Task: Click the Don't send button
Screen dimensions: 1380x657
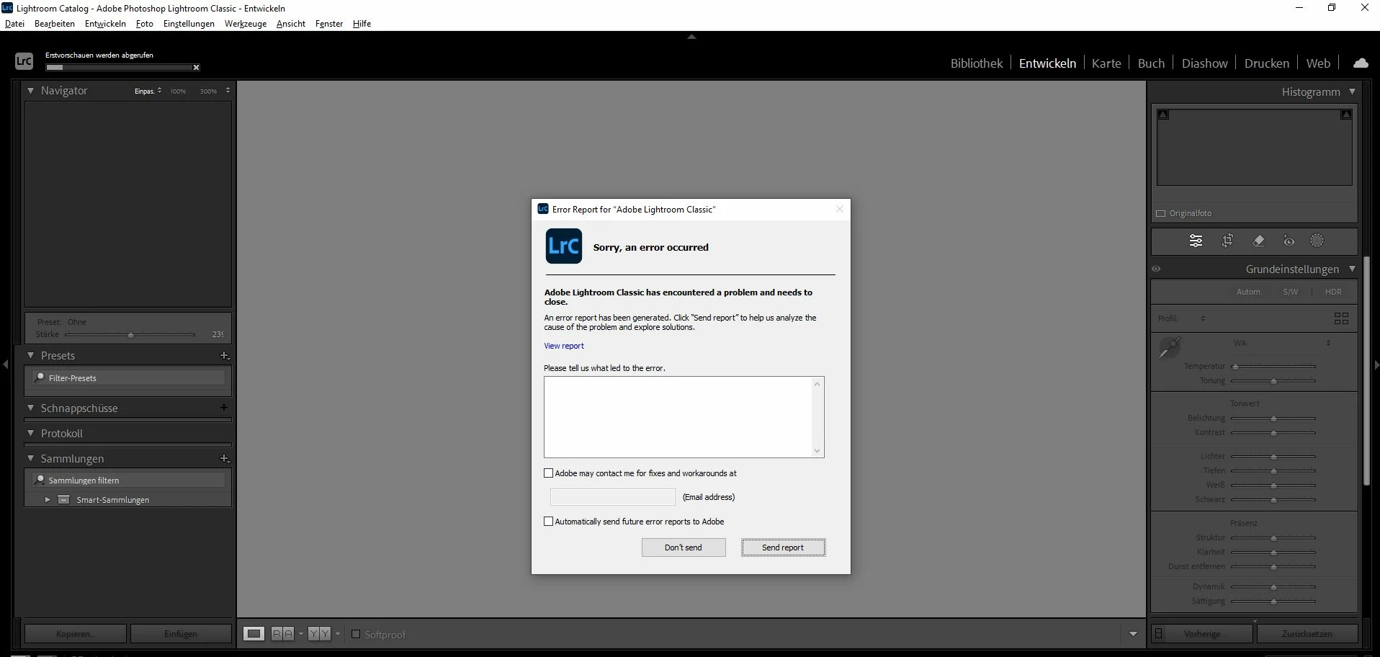Action: point(684,547)
